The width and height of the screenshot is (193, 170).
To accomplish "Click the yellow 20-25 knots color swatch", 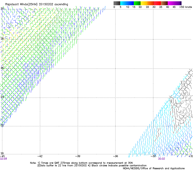I will (x=144, y=3).
